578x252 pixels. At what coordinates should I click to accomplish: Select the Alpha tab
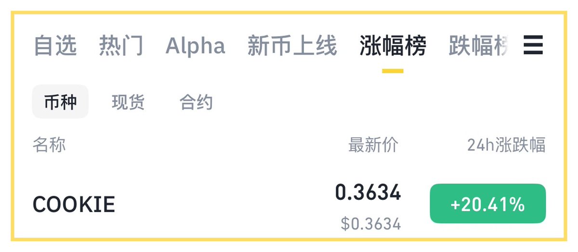tap(195, 46)
